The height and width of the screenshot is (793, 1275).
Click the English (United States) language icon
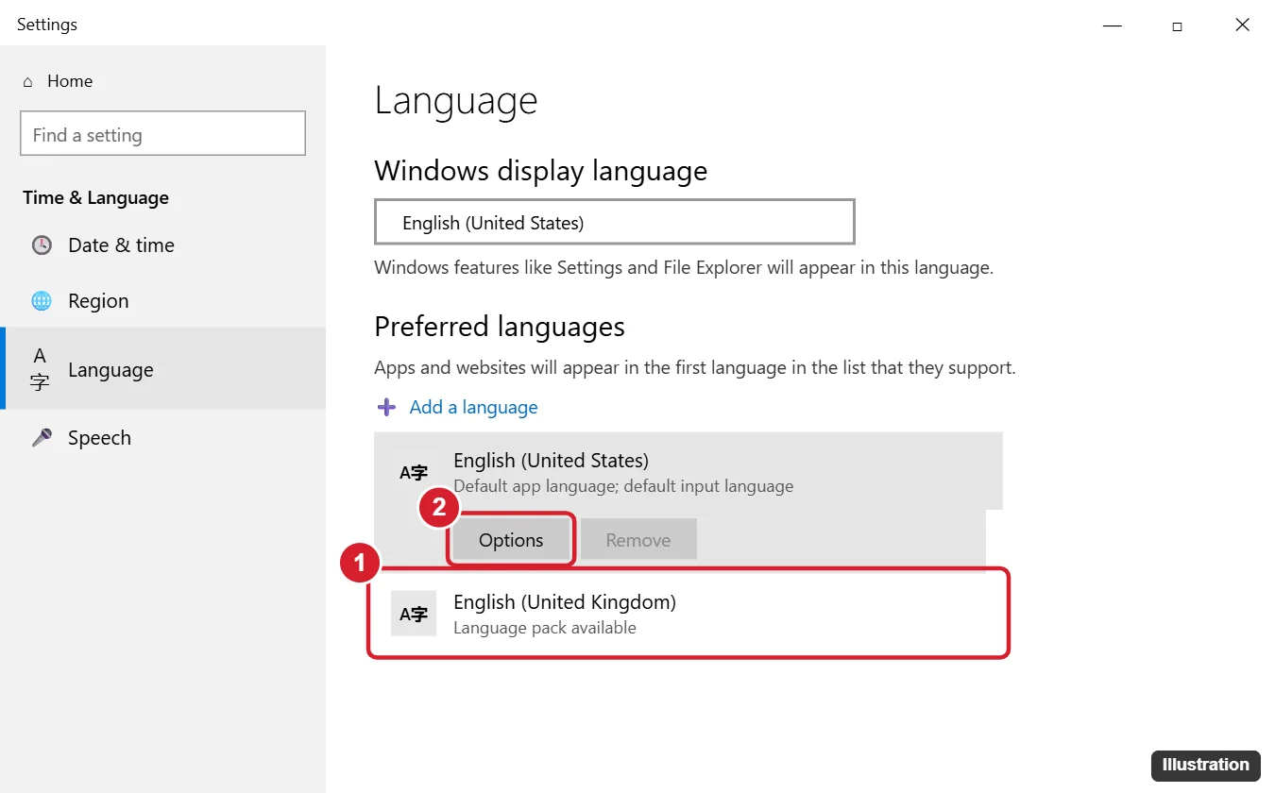point(414,473)
